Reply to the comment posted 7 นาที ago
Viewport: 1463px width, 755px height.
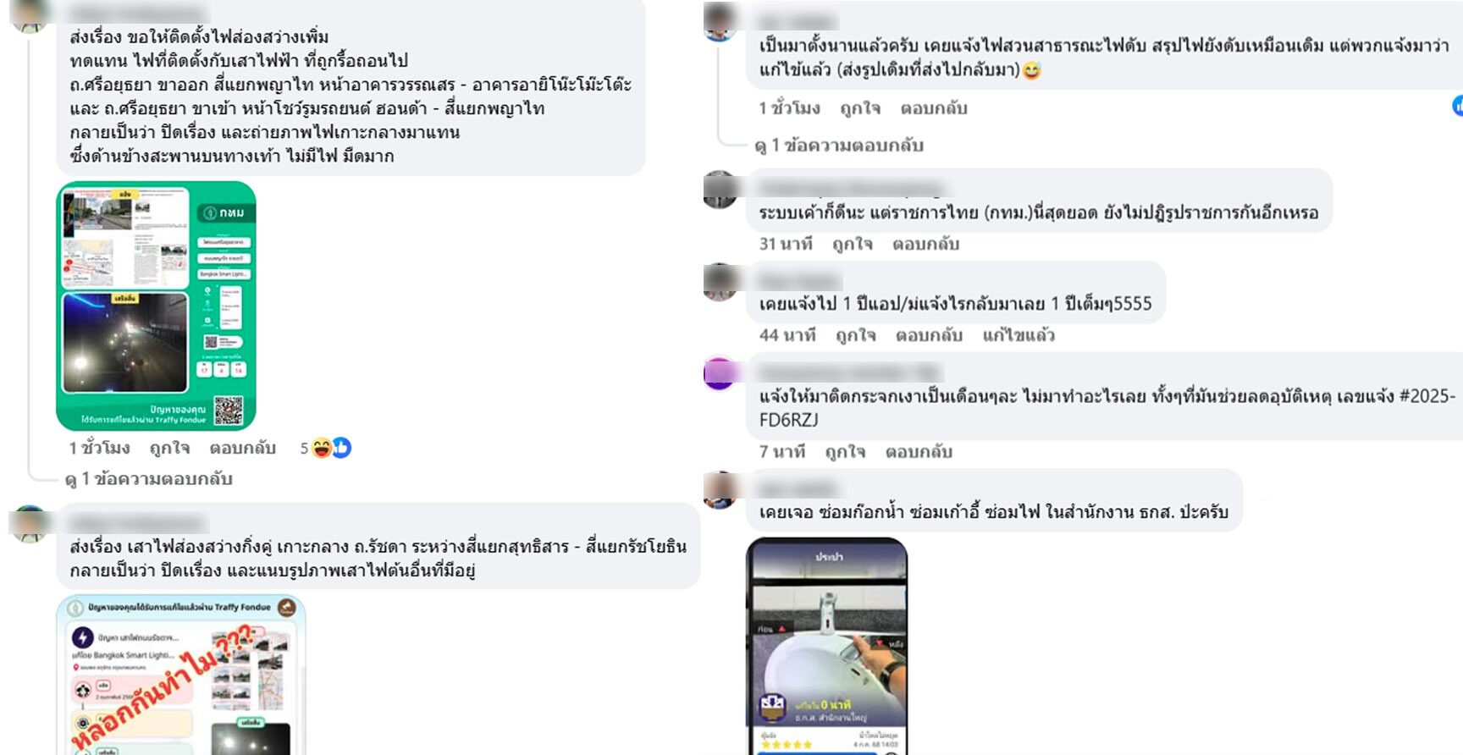click(x=919, y=452)
